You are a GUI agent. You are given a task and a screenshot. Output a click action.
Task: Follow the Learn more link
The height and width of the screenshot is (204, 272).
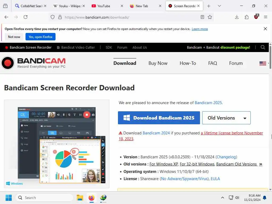pyautogui.click(x=200, y=29)
